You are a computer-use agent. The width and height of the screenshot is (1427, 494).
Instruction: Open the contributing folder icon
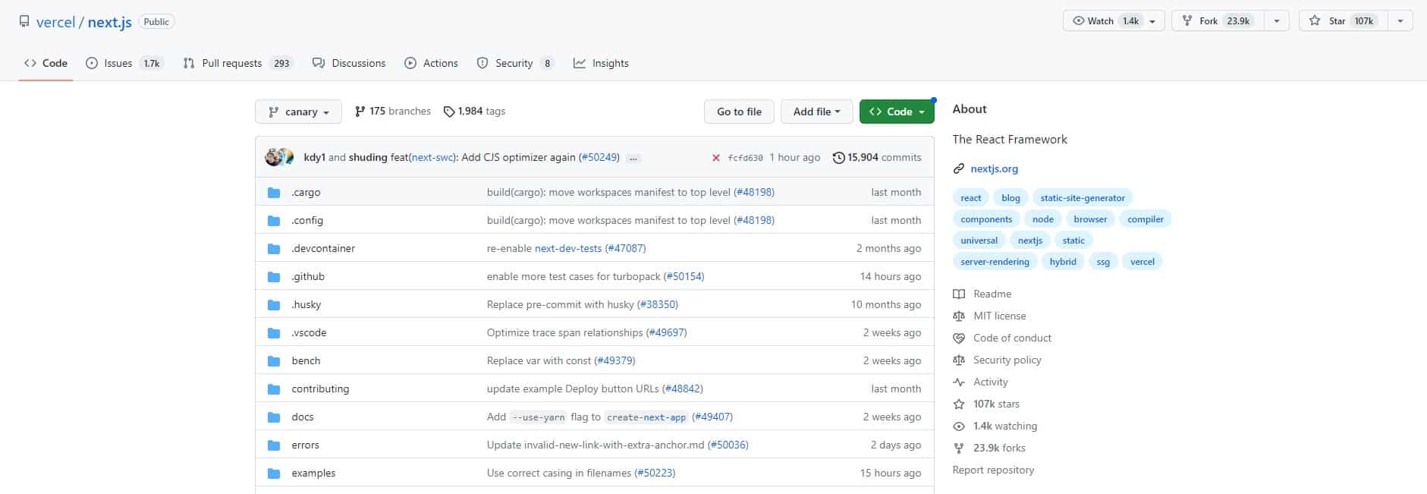pyautogui.click(x=274, y=389)
